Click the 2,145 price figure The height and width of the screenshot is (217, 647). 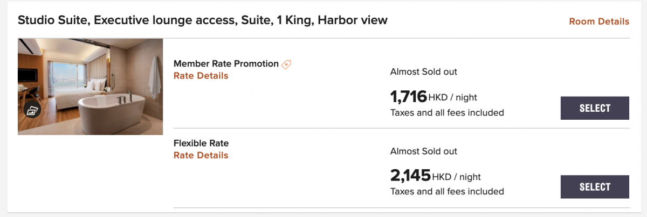(x=410, y=176)
